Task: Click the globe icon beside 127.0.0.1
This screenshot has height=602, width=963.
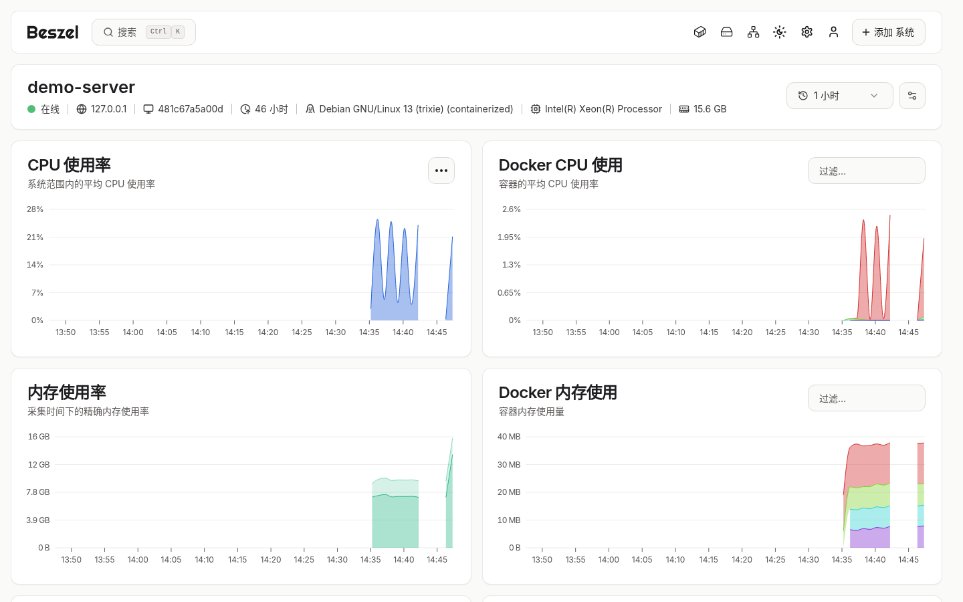Action: coord(82,109)
